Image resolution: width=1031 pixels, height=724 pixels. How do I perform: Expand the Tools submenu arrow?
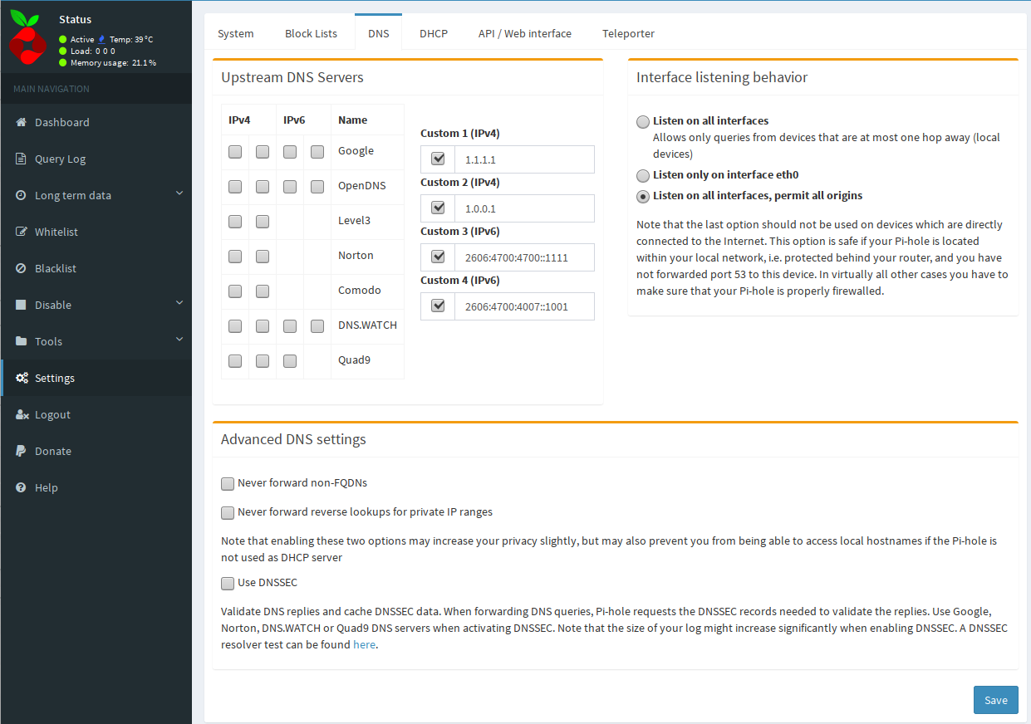click(179, 340)
